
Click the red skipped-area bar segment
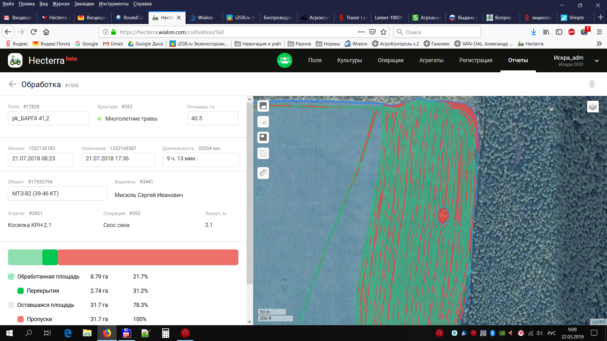coord(148,257)
